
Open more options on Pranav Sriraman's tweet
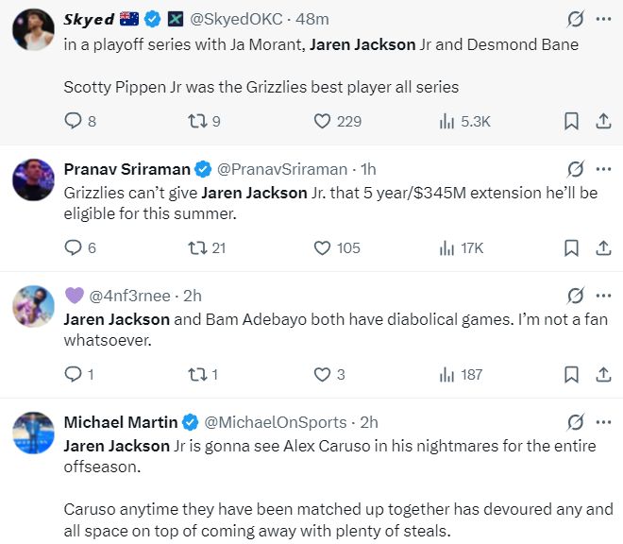(x=603, y=169)
